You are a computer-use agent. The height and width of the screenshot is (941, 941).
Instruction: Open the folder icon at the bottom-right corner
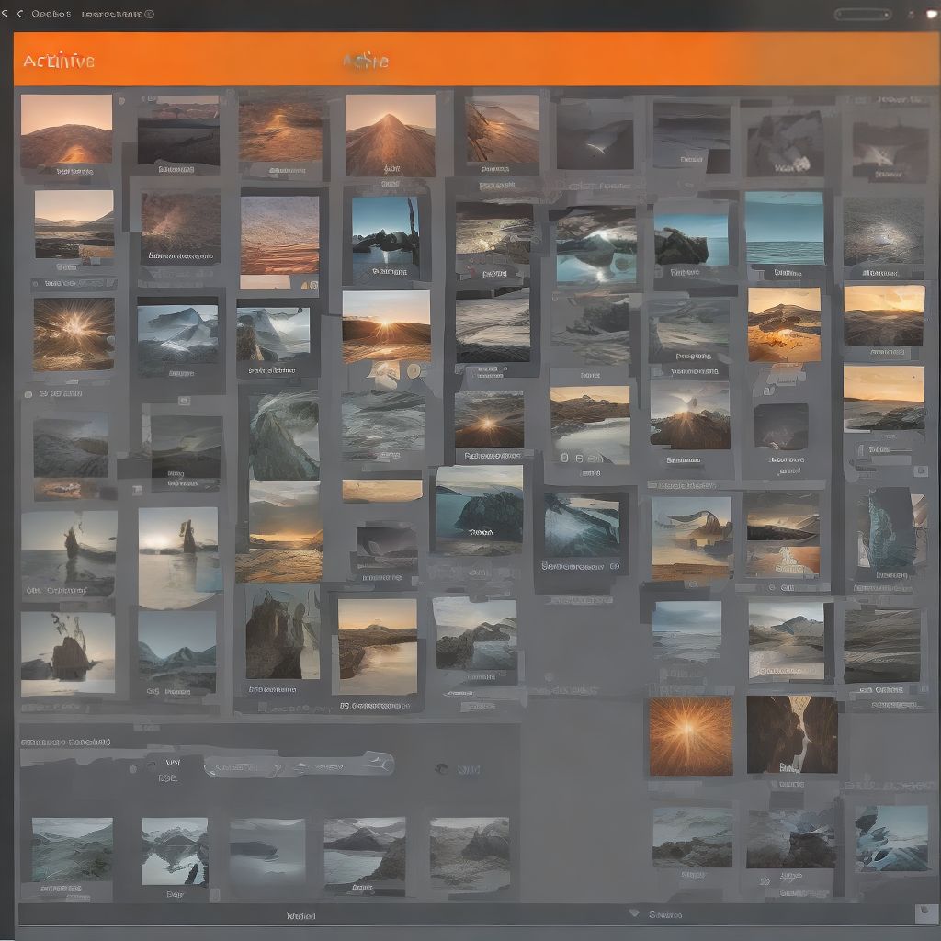[925, 913]
